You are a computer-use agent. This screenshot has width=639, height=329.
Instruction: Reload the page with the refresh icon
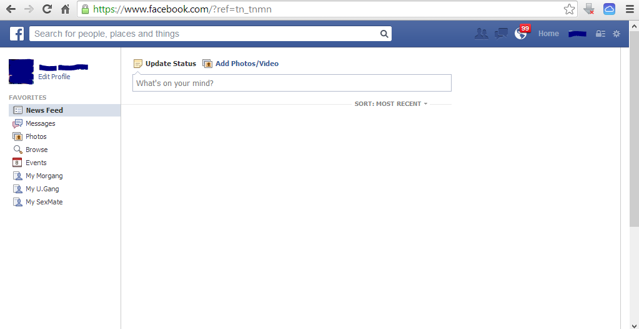47,9
